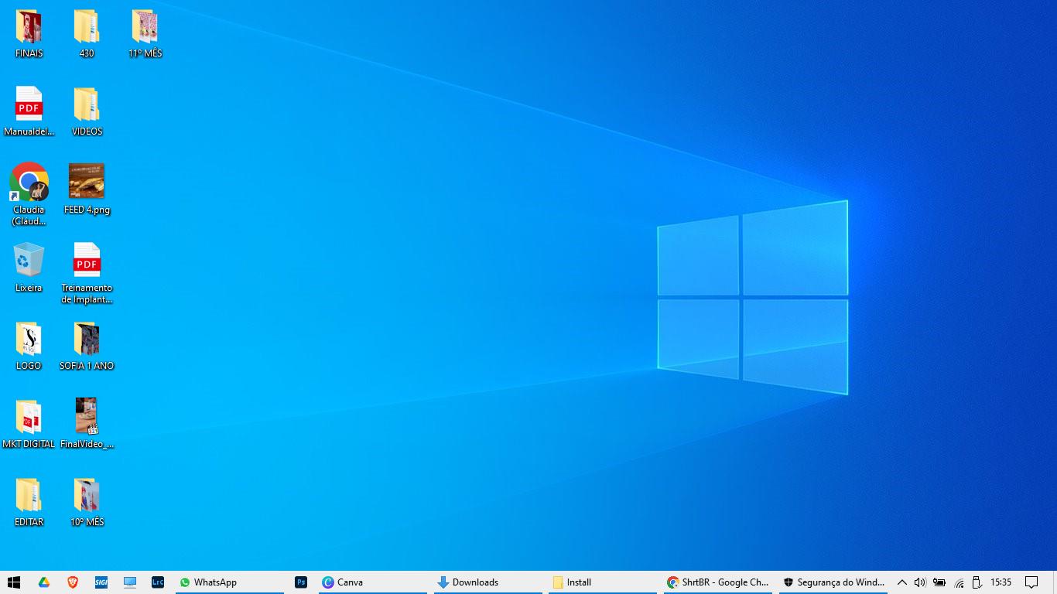Select the FEED 4.png image thumbnail
1057x594 pixels.
pos(87,183)
